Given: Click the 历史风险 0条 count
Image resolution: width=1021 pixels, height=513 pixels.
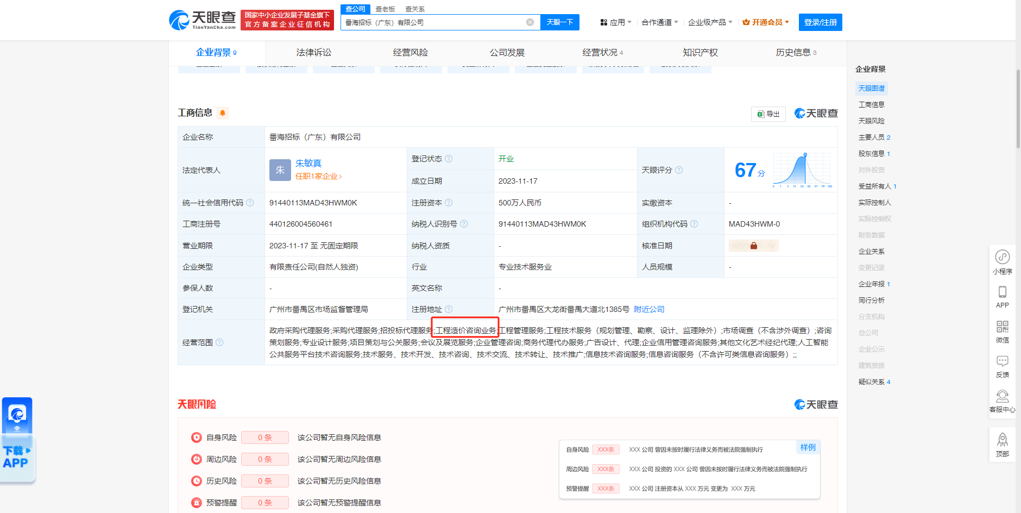Looking at the screenshot, I should (265, 481).
